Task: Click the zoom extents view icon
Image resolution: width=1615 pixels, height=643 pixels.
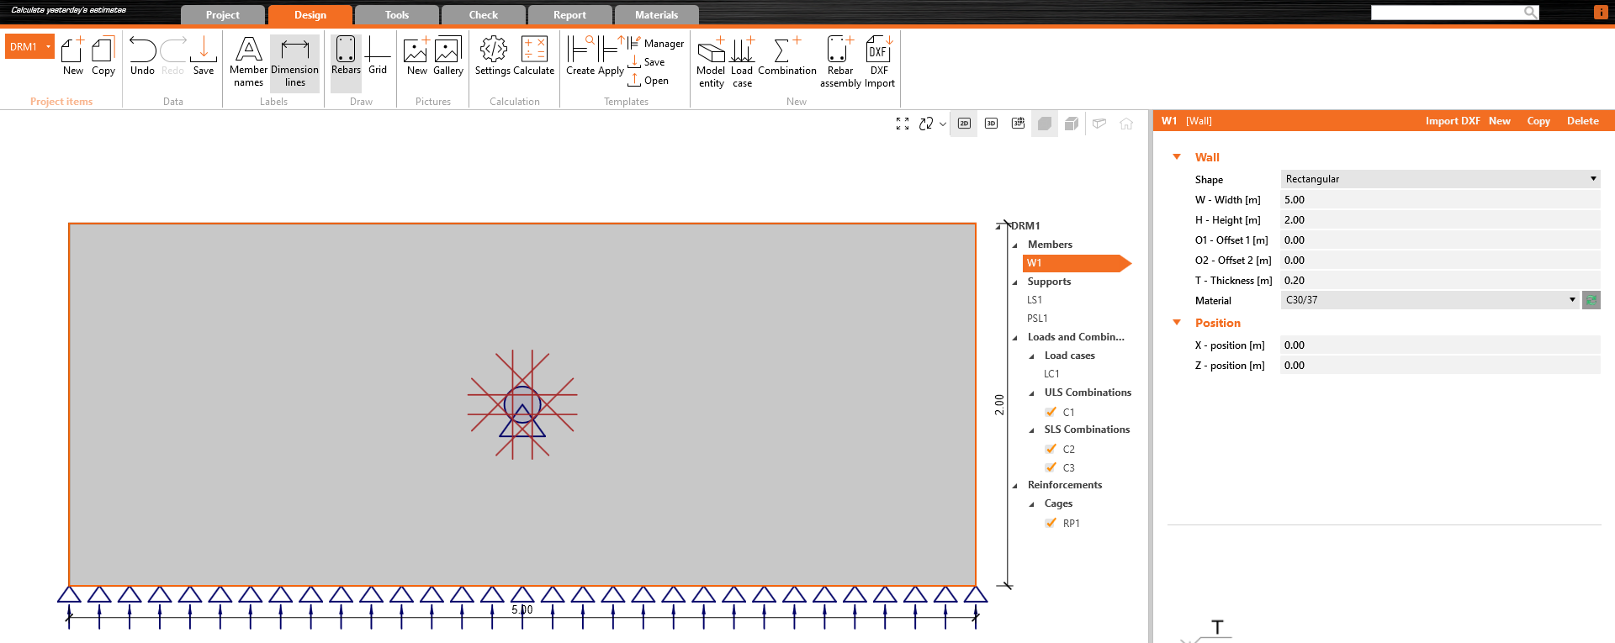Action: click(903, 124)
